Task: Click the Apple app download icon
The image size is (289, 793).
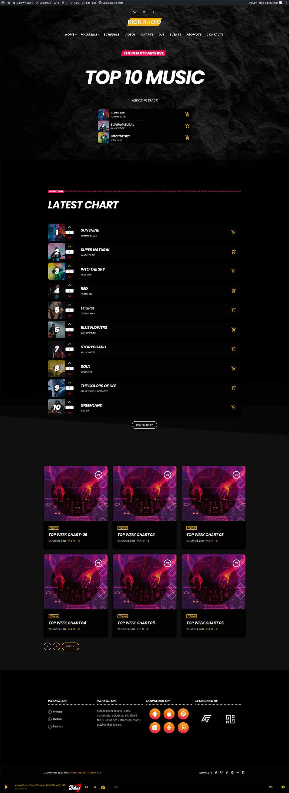Action: coord(169,714)
